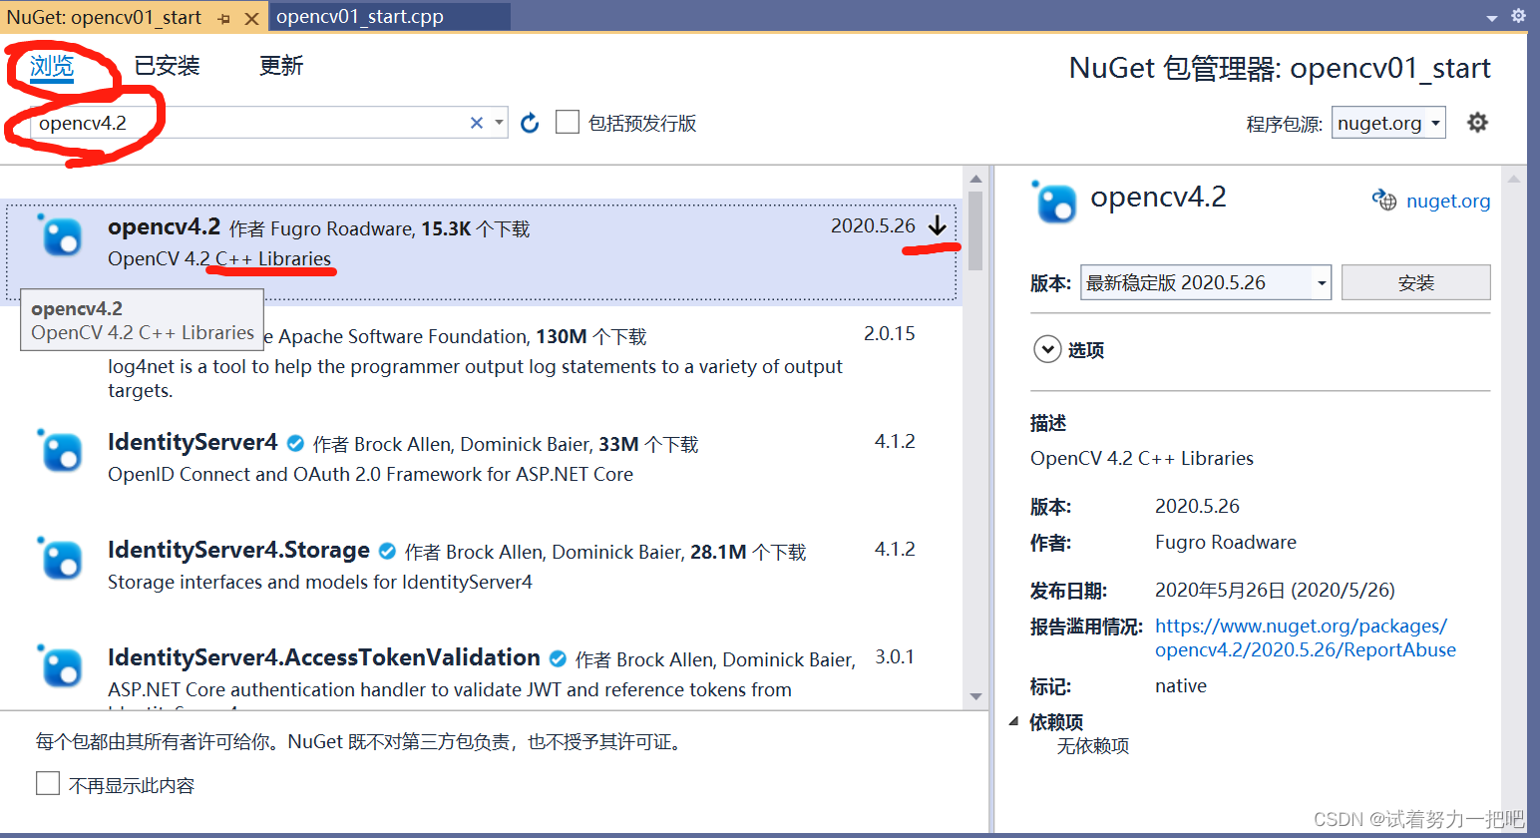1540x838 pixels.
Task: Enable 包括预发行版 checkbox
Action: [x=568, y=122]
